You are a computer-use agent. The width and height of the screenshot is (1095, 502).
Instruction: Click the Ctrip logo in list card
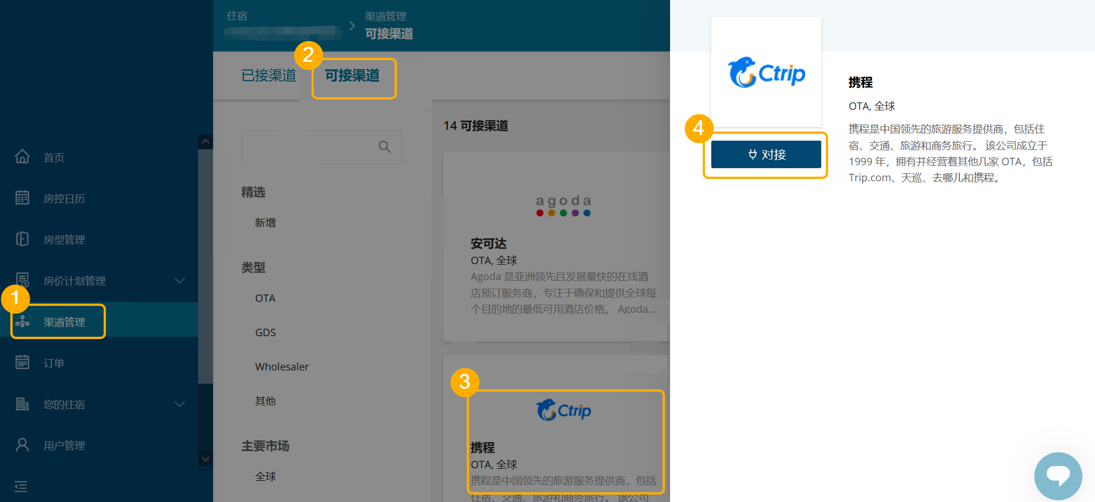(564, 410)
